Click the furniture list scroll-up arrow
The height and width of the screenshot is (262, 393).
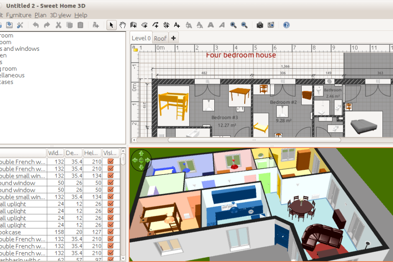click(123, 151)
